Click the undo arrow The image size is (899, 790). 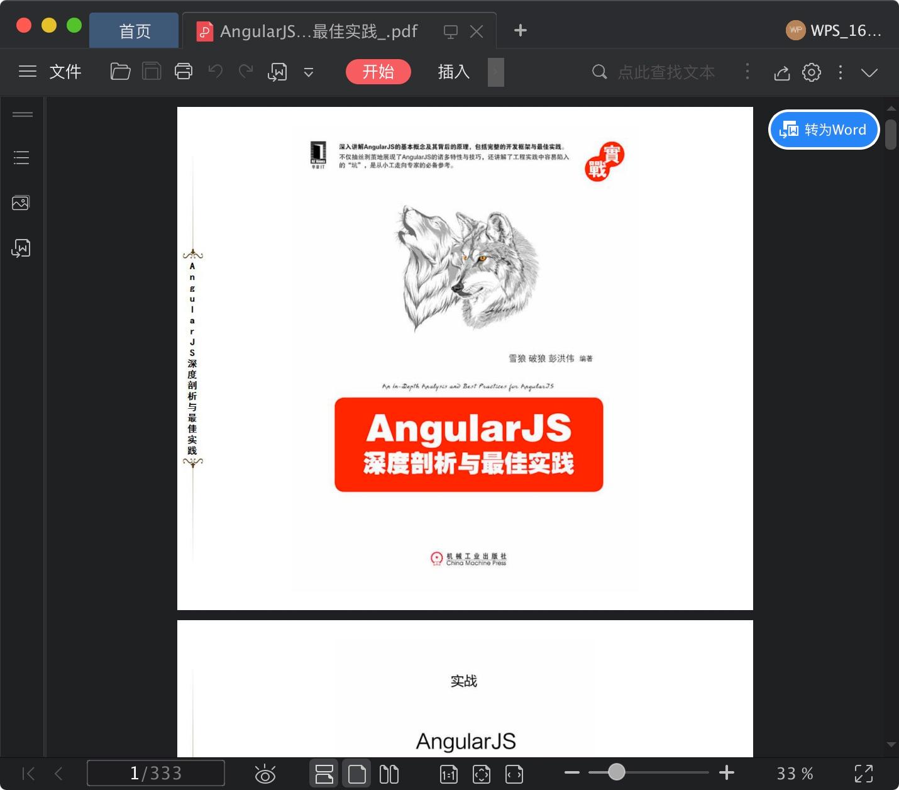pyautogui.click(x=216, y=71)
